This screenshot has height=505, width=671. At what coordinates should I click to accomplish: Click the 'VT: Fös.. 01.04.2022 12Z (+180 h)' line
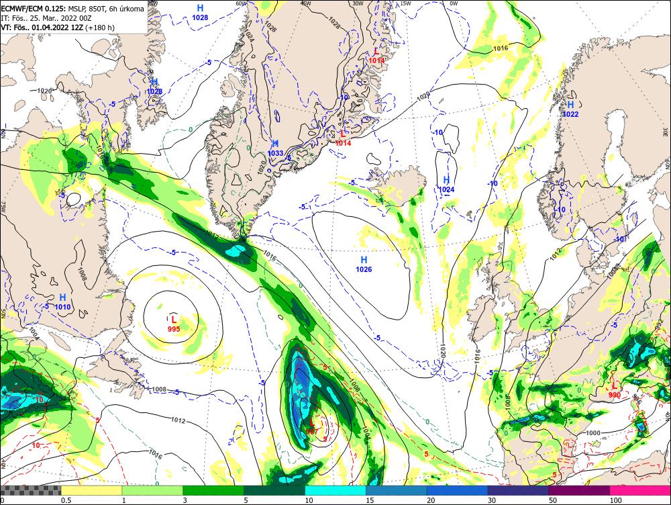click(x=58, y=28)
